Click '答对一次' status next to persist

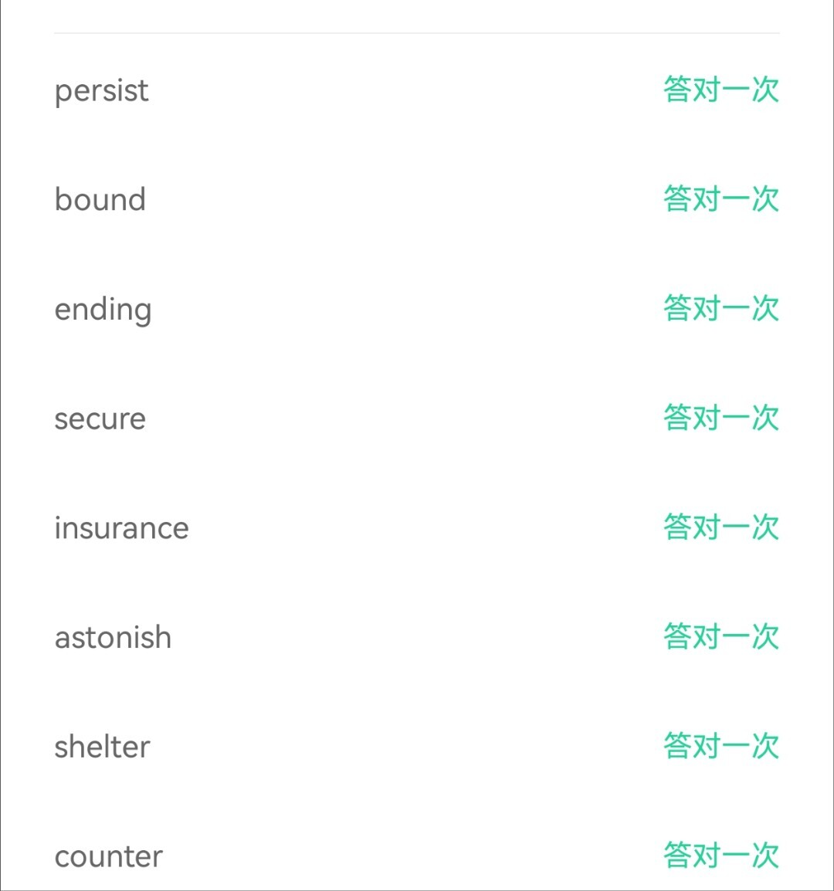(x=720, y=90)
